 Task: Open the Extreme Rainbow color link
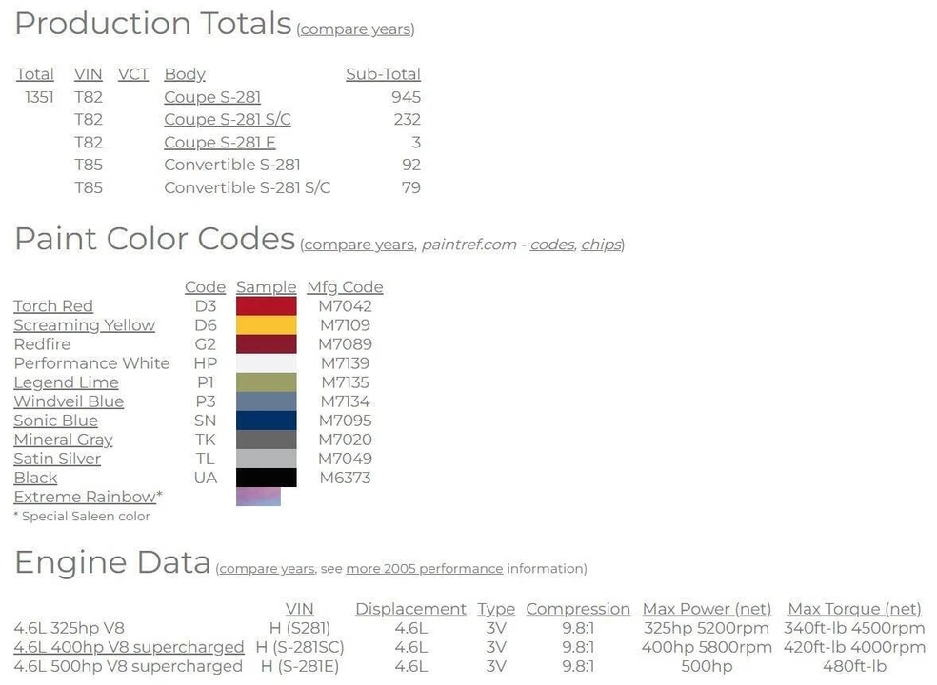(85, 497)
